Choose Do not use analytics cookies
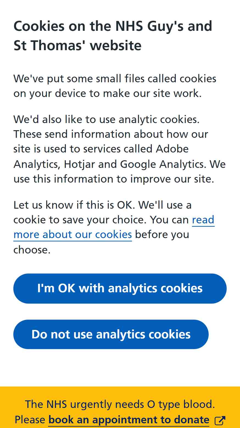This screenshot has width=240, height=428. pyautogui.click(x=111, y=334)
